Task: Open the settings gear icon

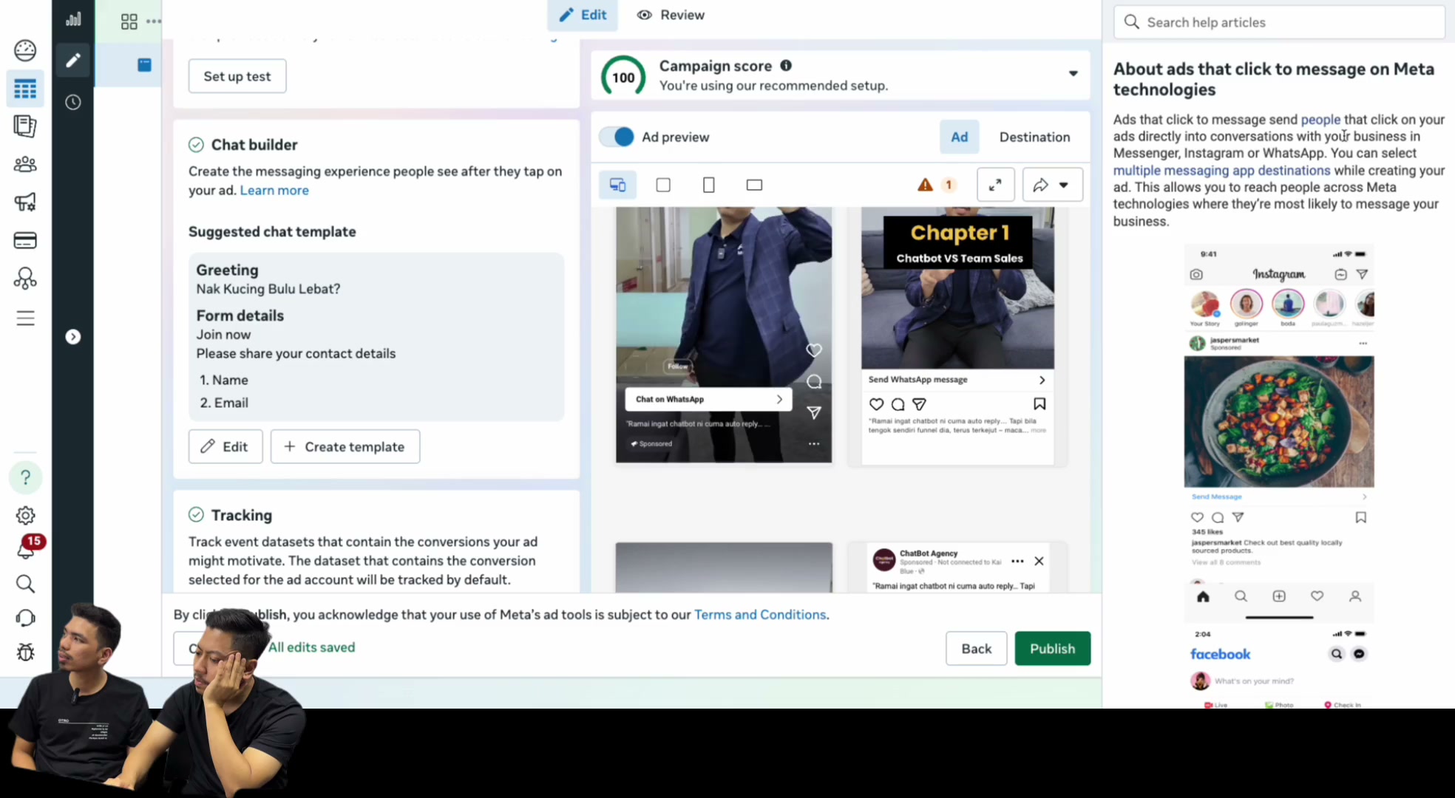Action: click(x=25, y=515)
